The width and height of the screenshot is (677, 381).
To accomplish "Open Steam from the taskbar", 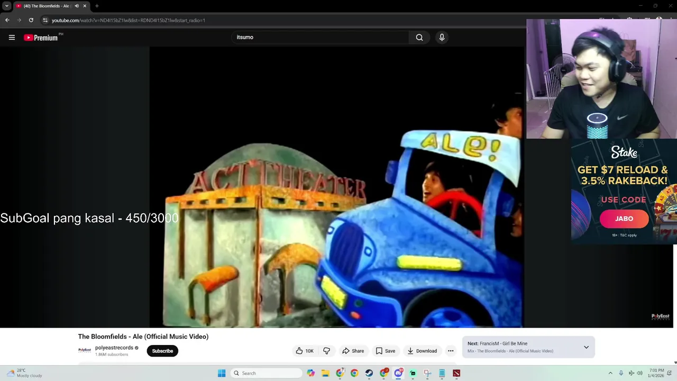I will pos(369,373).
